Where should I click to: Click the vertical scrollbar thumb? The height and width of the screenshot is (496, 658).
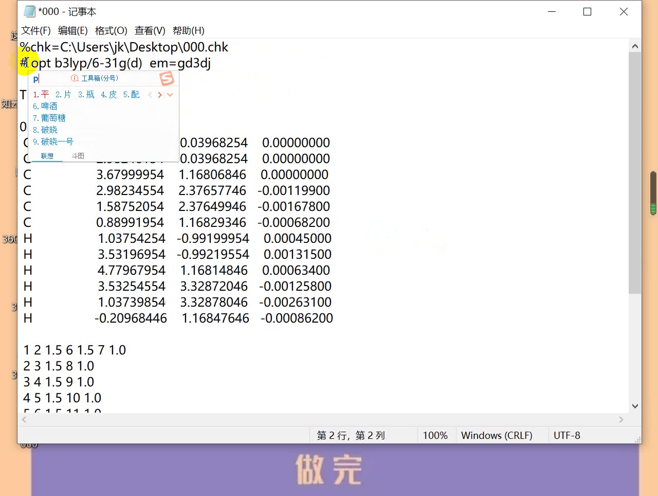(635, 173)
